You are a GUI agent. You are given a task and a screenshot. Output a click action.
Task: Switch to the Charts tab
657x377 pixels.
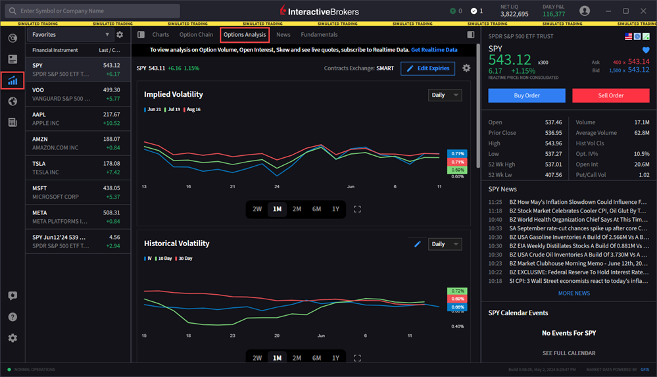click(160, 35)
